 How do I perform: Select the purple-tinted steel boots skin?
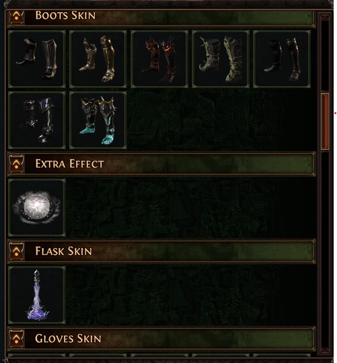pyautogui.click(x=37, y=120)
